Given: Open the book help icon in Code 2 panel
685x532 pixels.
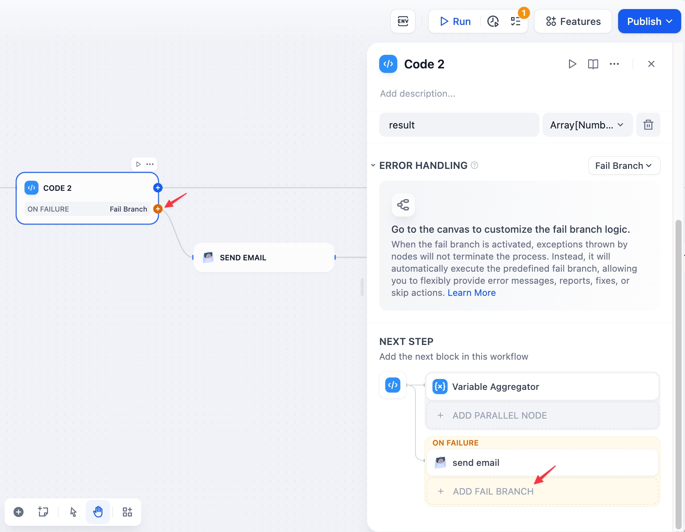Looking at the screenshot, I should tap(593, 64).
